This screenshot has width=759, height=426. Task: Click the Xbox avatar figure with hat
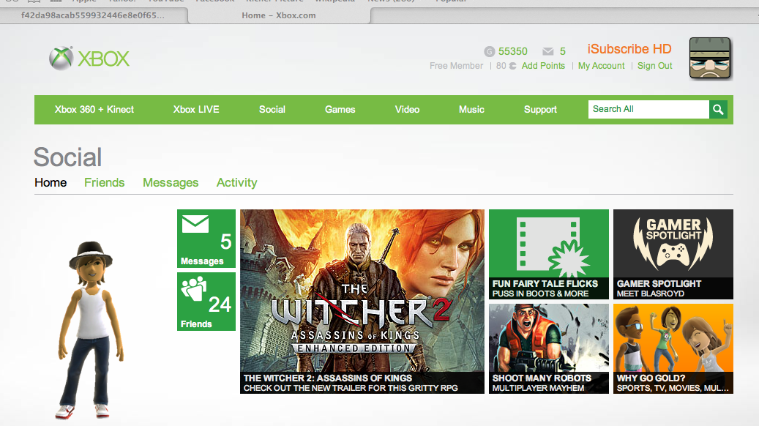pyautogui.click(x=91, y=330)
